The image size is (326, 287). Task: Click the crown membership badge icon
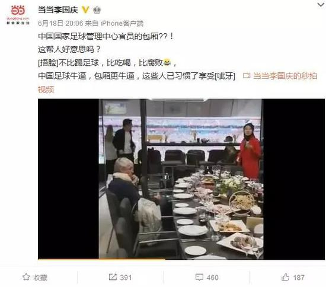tap(97, 10)
